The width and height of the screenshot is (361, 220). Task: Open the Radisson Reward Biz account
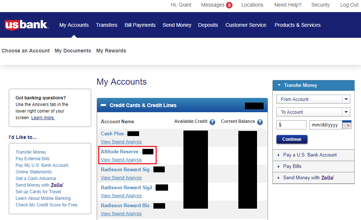pos(125,205)
